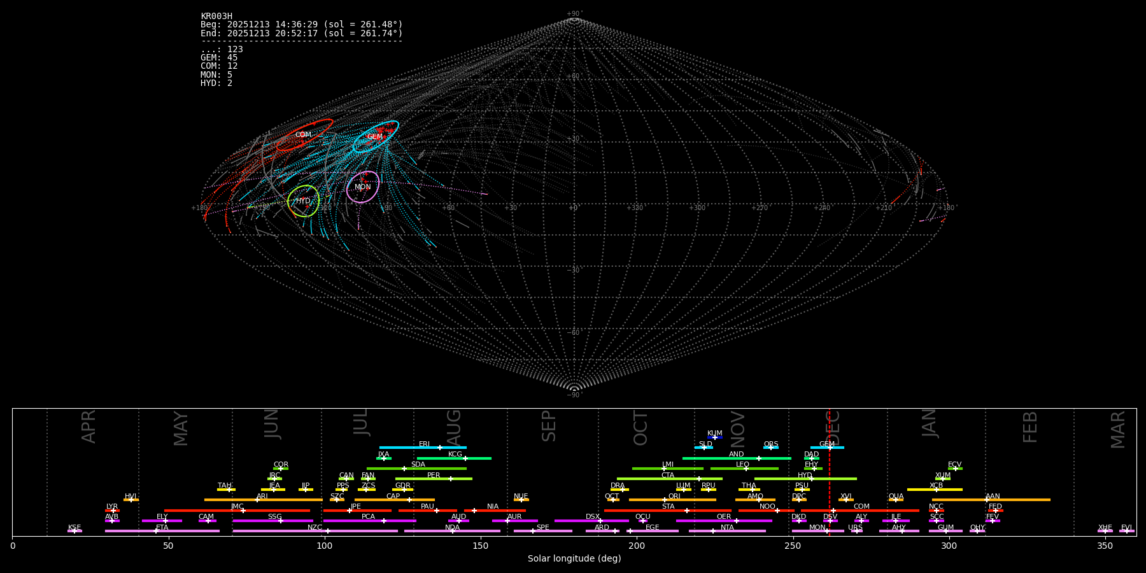
Task: Click the NZC shower label in timeline
Action: tap(315, 528)
